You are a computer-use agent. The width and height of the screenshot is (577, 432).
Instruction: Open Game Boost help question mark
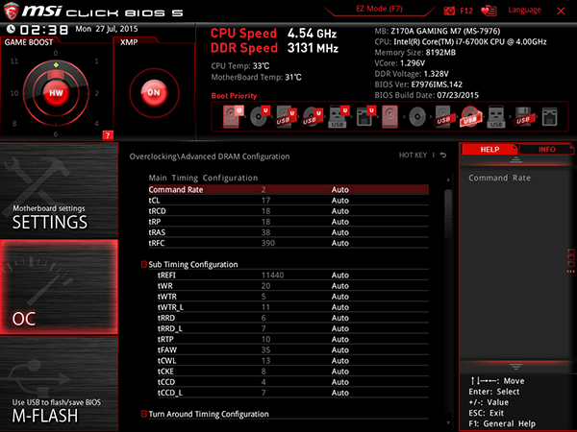point(108,135)
